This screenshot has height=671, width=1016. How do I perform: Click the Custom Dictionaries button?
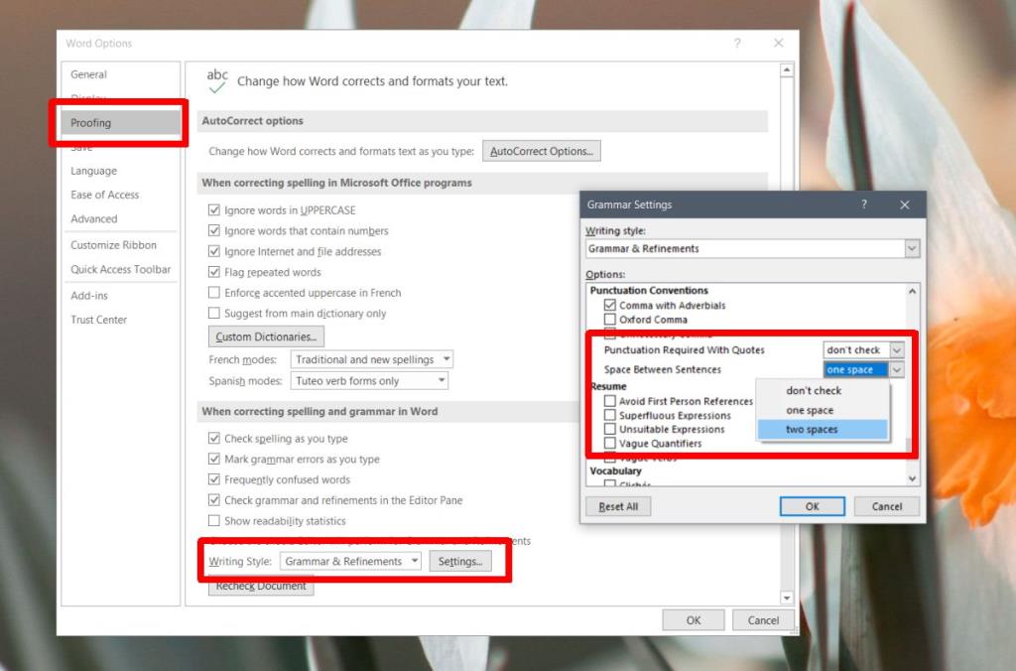point(264,335)
